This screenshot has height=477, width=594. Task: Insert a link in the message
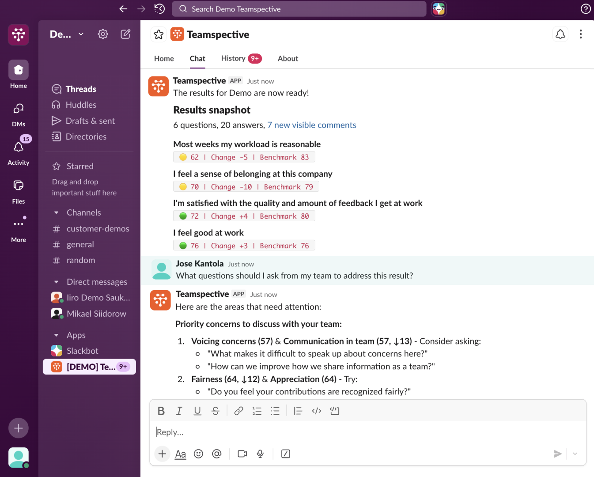238,411
